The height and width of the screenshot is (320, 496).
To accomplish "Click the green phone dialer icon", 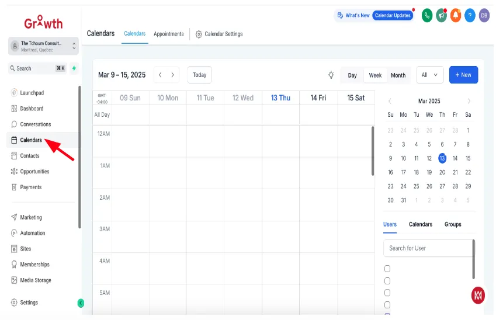I will (x=426, y=15).
